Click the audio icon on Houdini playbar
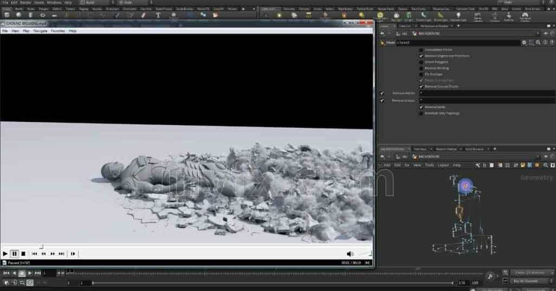 tap(490, 277)
